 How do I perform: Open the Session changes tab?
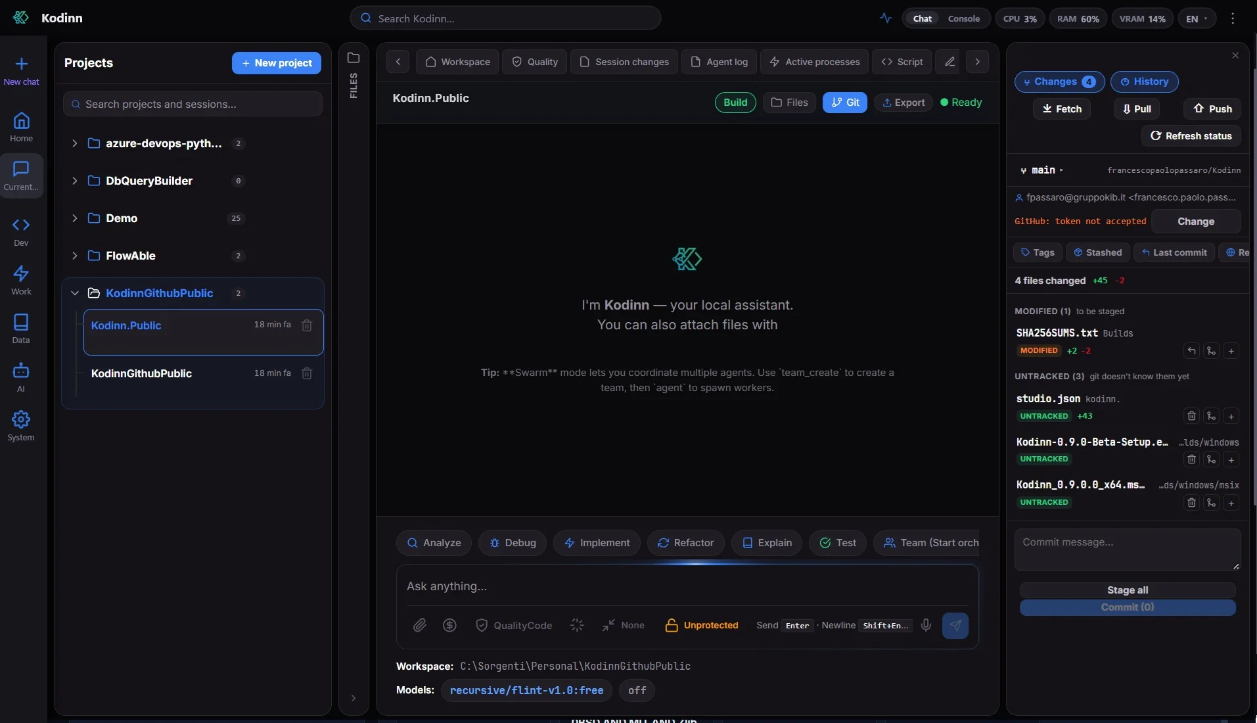[624, 62]
